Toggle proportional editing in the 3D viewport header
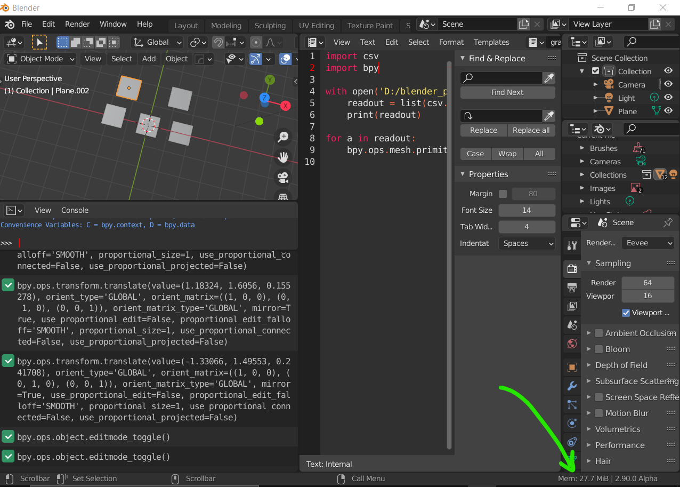 [x=256, y=42]
